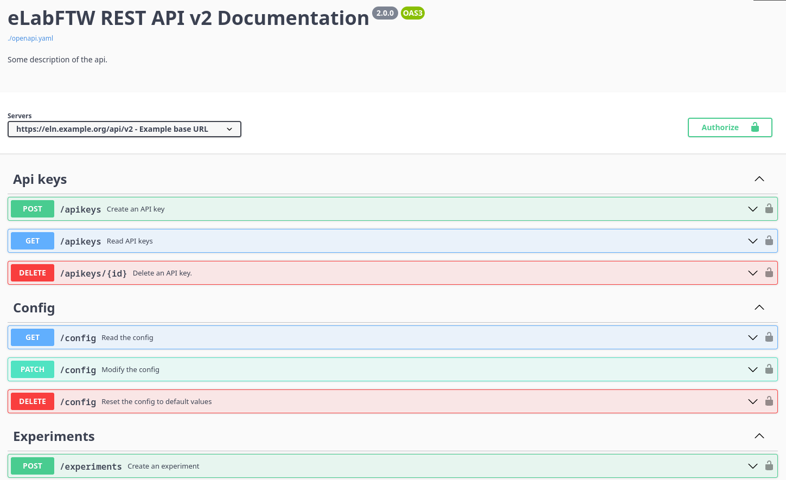Expand the POST /apikeys operation chevron
The height and width of the screenshot is (480, 786).
[x=753, y=209]
